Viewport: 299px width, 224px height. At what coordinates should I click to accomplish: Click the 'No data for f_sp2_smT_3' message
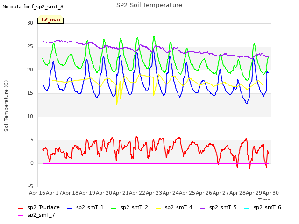click(x=33, y=7)
